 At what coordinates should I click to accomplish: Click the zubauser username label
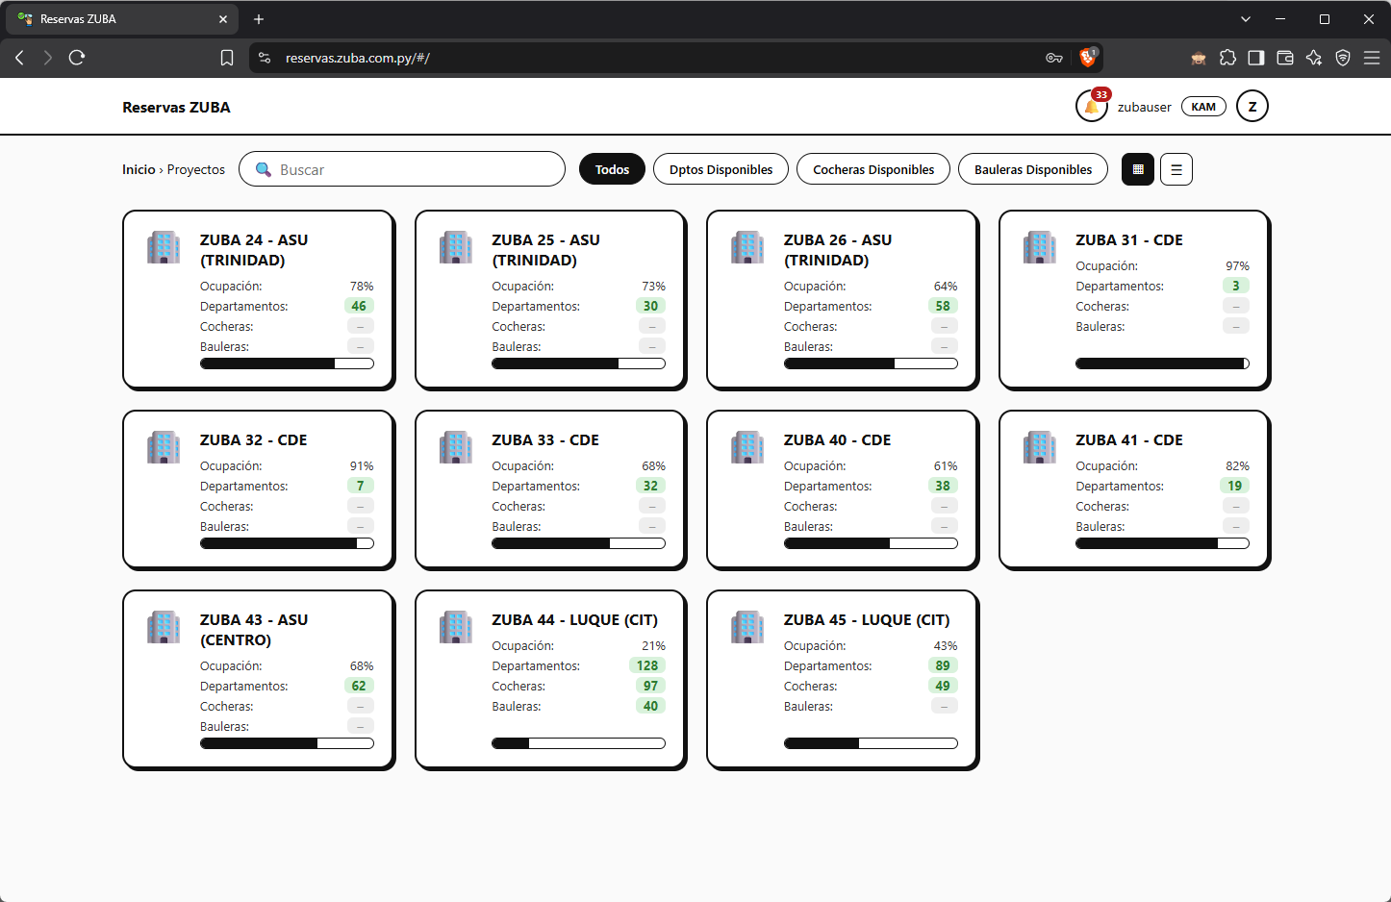point(1145,107)
